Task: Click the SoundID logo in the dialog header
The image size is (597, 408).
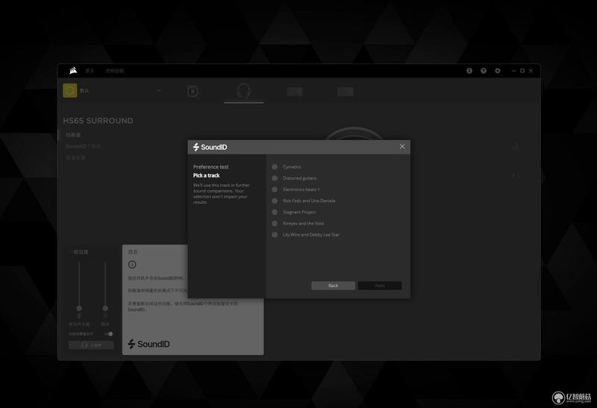Action: (x=210, y=147)
